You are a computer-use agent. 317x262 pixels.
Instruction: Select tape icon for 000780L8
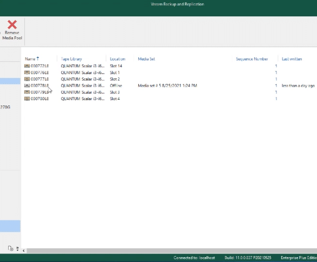click(27, 99)
